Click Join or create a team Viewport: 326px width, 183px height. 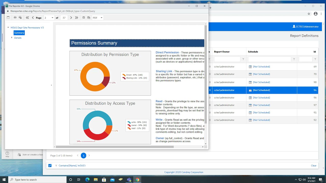[x=30, y=155]
